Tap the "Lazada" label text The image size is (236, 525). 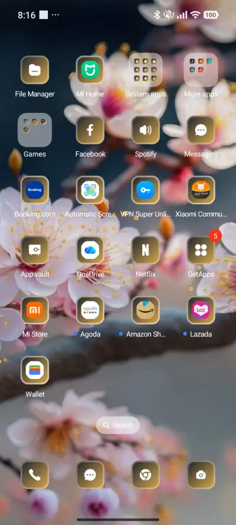pos(201,334)
